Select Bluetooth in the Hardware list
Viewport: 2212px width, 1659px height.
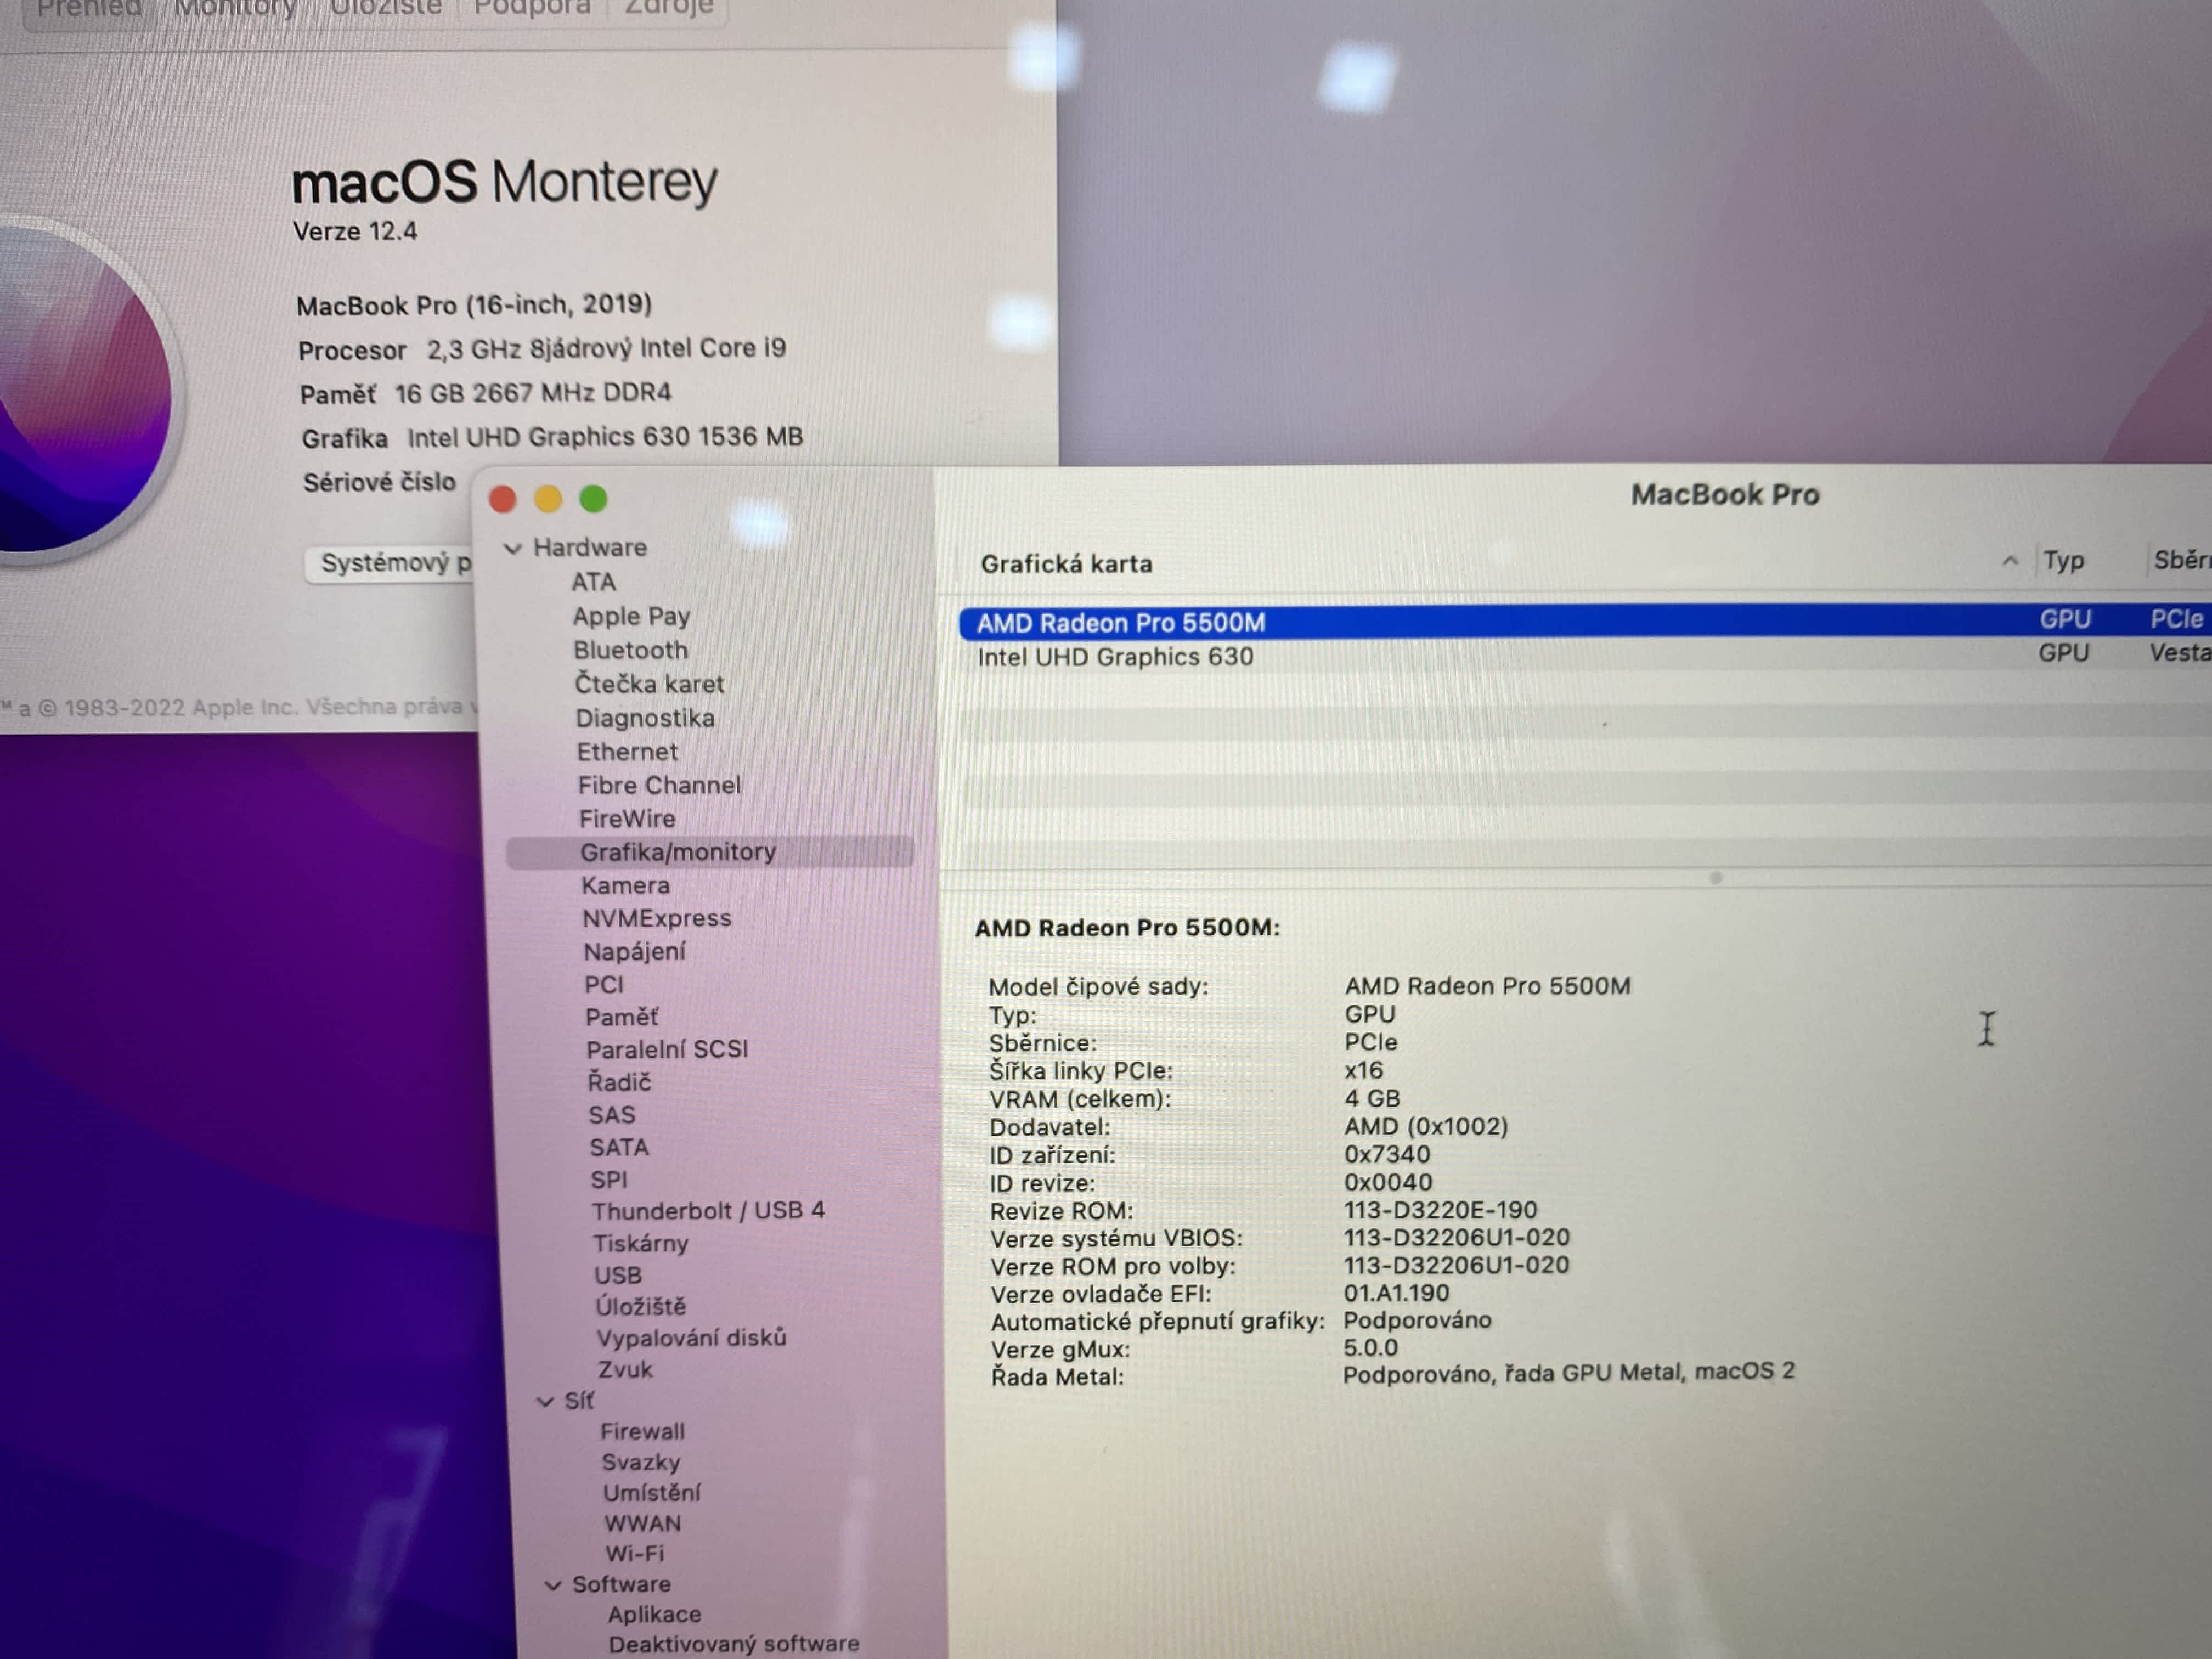[630, 650]
